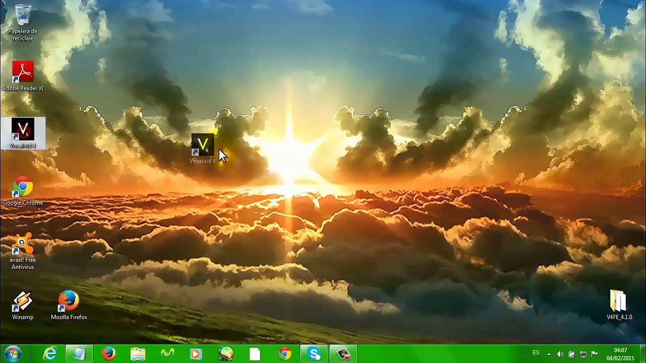The height and width of the screenshot is (363, 646).
Task: Select the Adobe Reader XI desktop shortcut
Action: coord(23,76)
